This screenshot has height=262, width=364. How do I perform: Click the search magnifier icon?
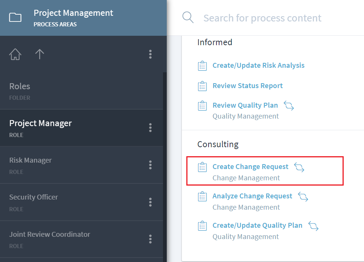click(x=188, y=17)
